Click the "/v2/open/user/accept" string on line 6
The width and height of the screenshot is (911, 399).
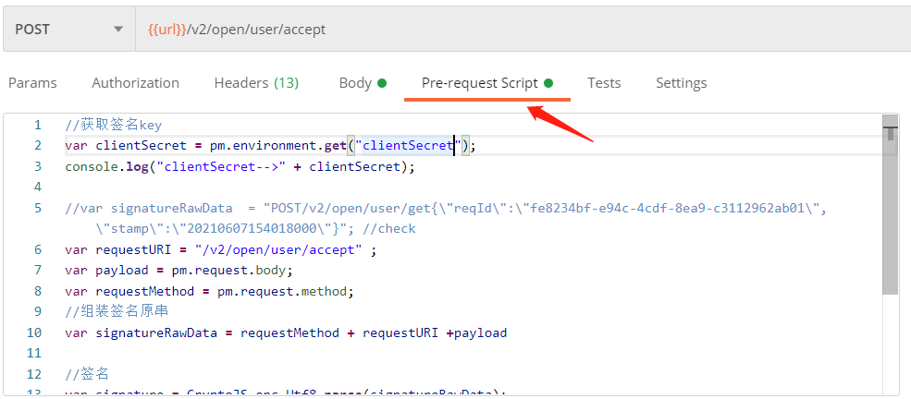point(279,250)
